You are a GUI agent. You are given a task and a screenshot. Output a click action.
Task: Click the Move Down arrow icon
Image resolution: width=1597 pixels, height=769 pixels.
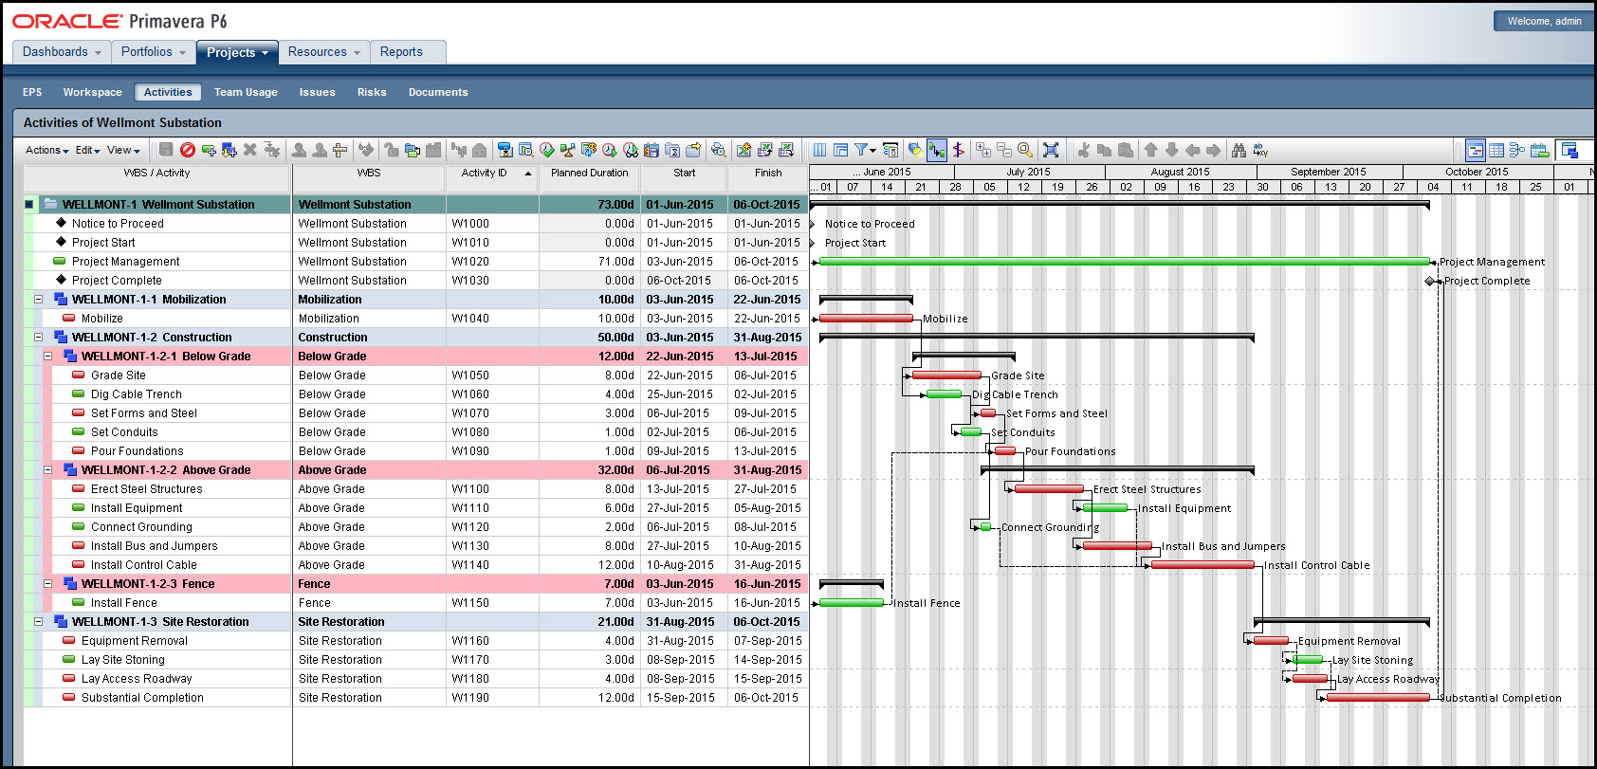point(1172,150)
